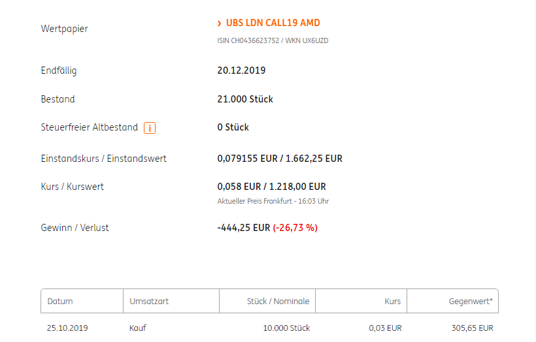Click the 0,03 EUR price cell

pyautogui.click(x=384, y=328)
